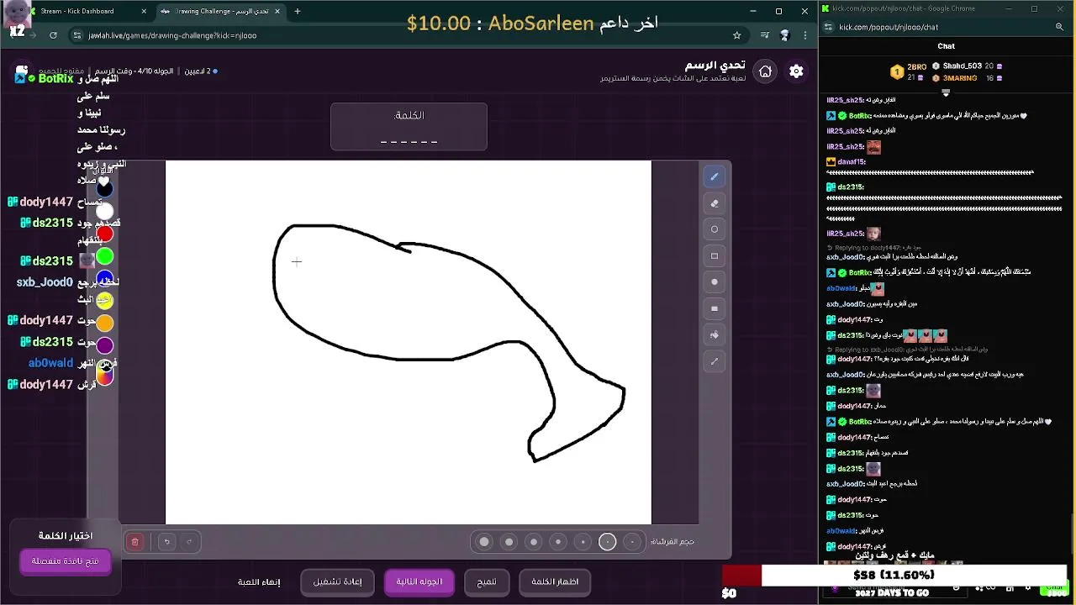Open the rainbow custom color picker
Image resolution: width=1076 pixels, height=605 pixels.
104,376
